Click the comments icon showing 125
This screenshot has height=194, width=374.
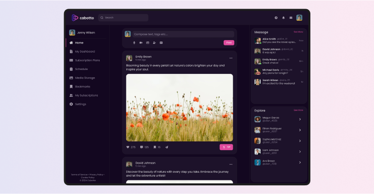[x=142, y=147]
